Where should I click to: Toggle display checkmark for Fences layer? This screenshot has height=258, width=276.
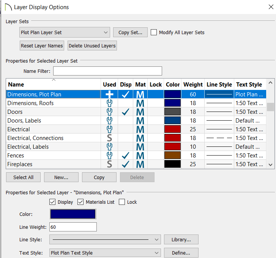[x=126, y=156]
